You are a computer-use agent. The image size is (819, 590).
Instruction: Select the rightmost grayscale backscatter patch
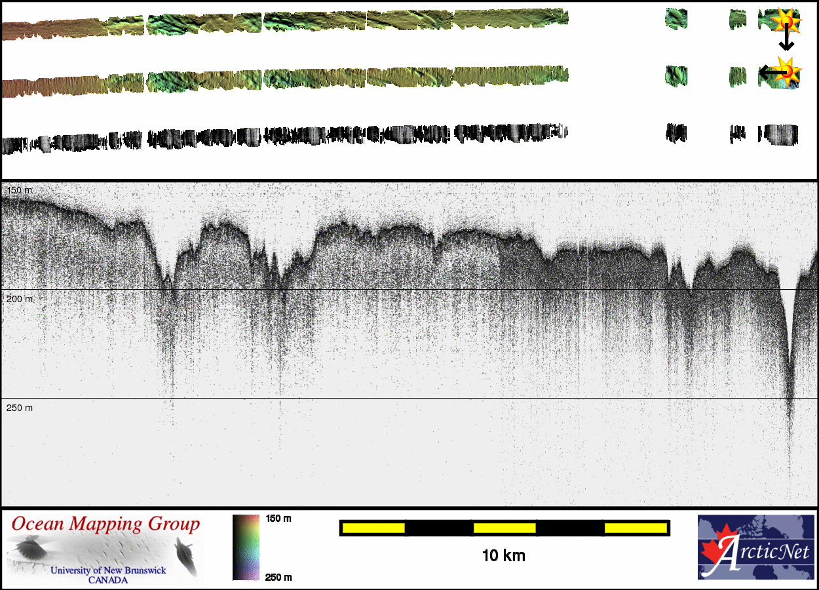(779, 134)
